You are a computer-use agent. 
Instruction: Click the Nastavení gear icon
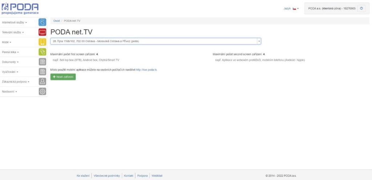(x=42, y=92)
